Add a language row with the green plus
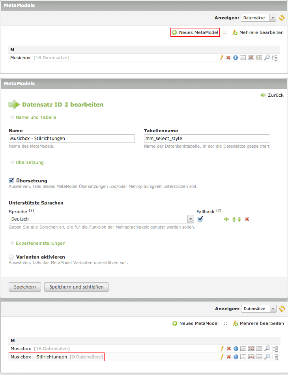288x375 pixels. 226,219
